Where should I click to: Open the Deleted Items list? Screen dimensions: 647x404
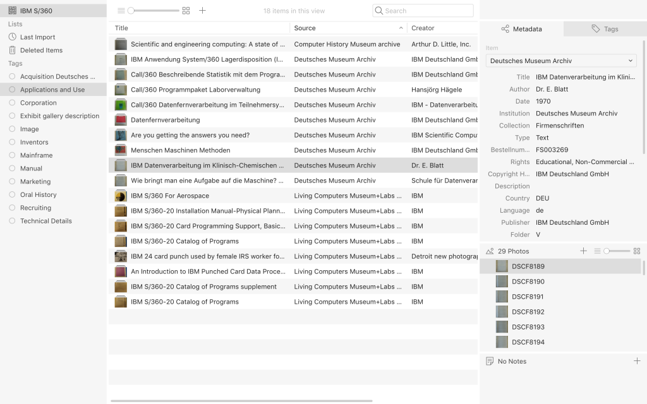pyautogui.click(x=53, y=50)
